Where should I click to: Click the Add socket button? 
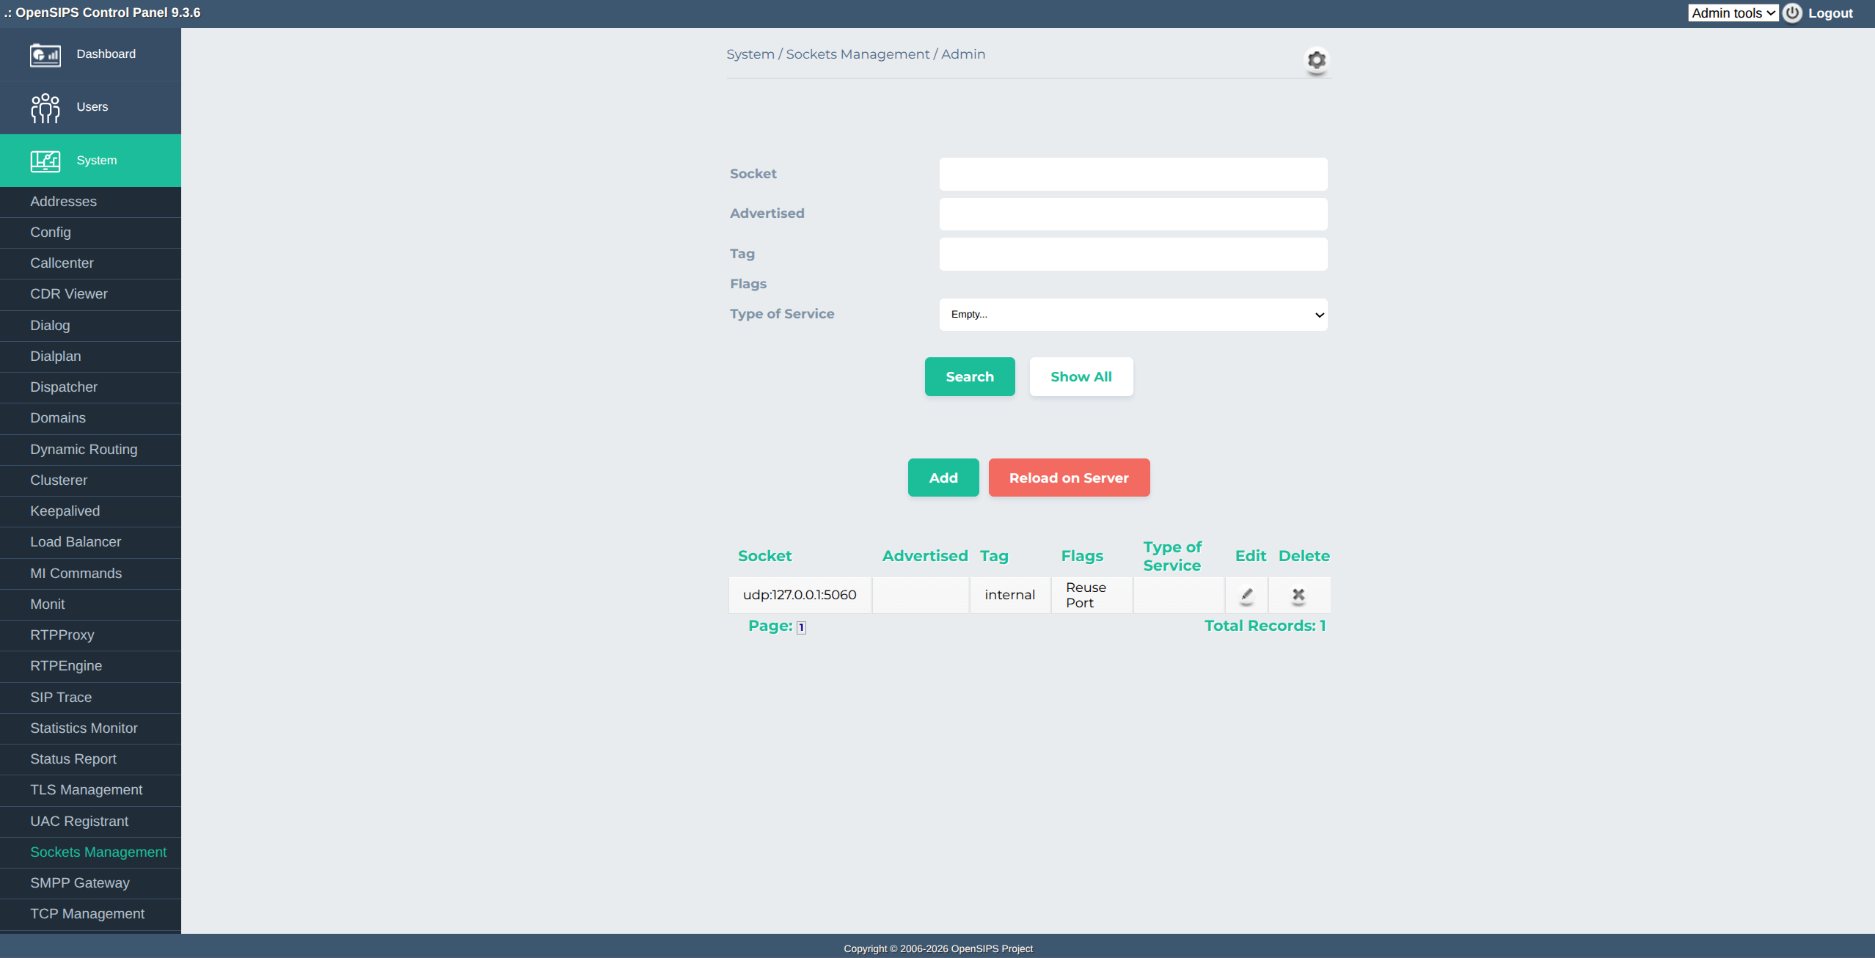click(943, 478)
